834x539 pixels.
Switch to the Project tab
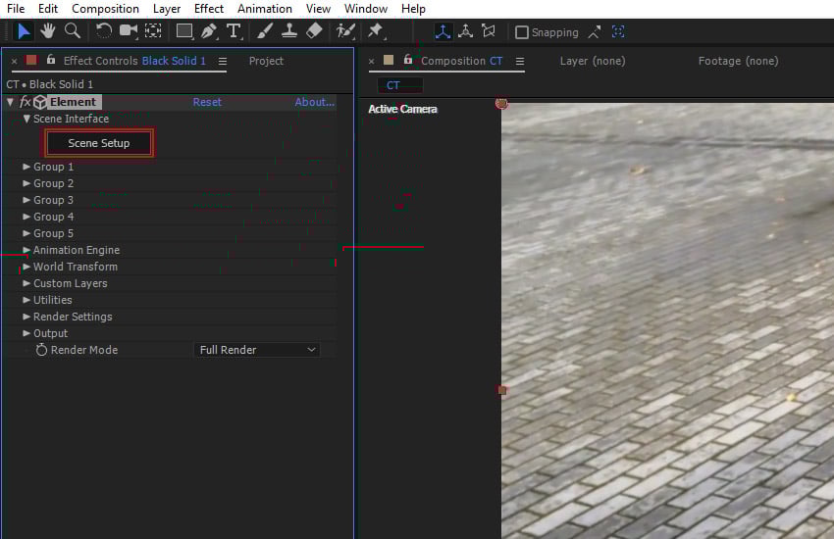(x=266, y=61)
